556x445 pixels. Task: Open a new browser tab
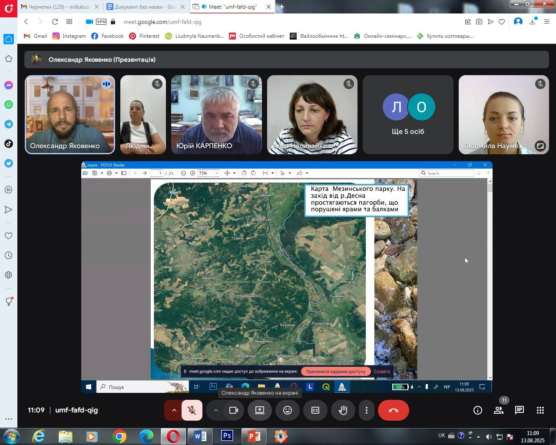coord(281,7)
